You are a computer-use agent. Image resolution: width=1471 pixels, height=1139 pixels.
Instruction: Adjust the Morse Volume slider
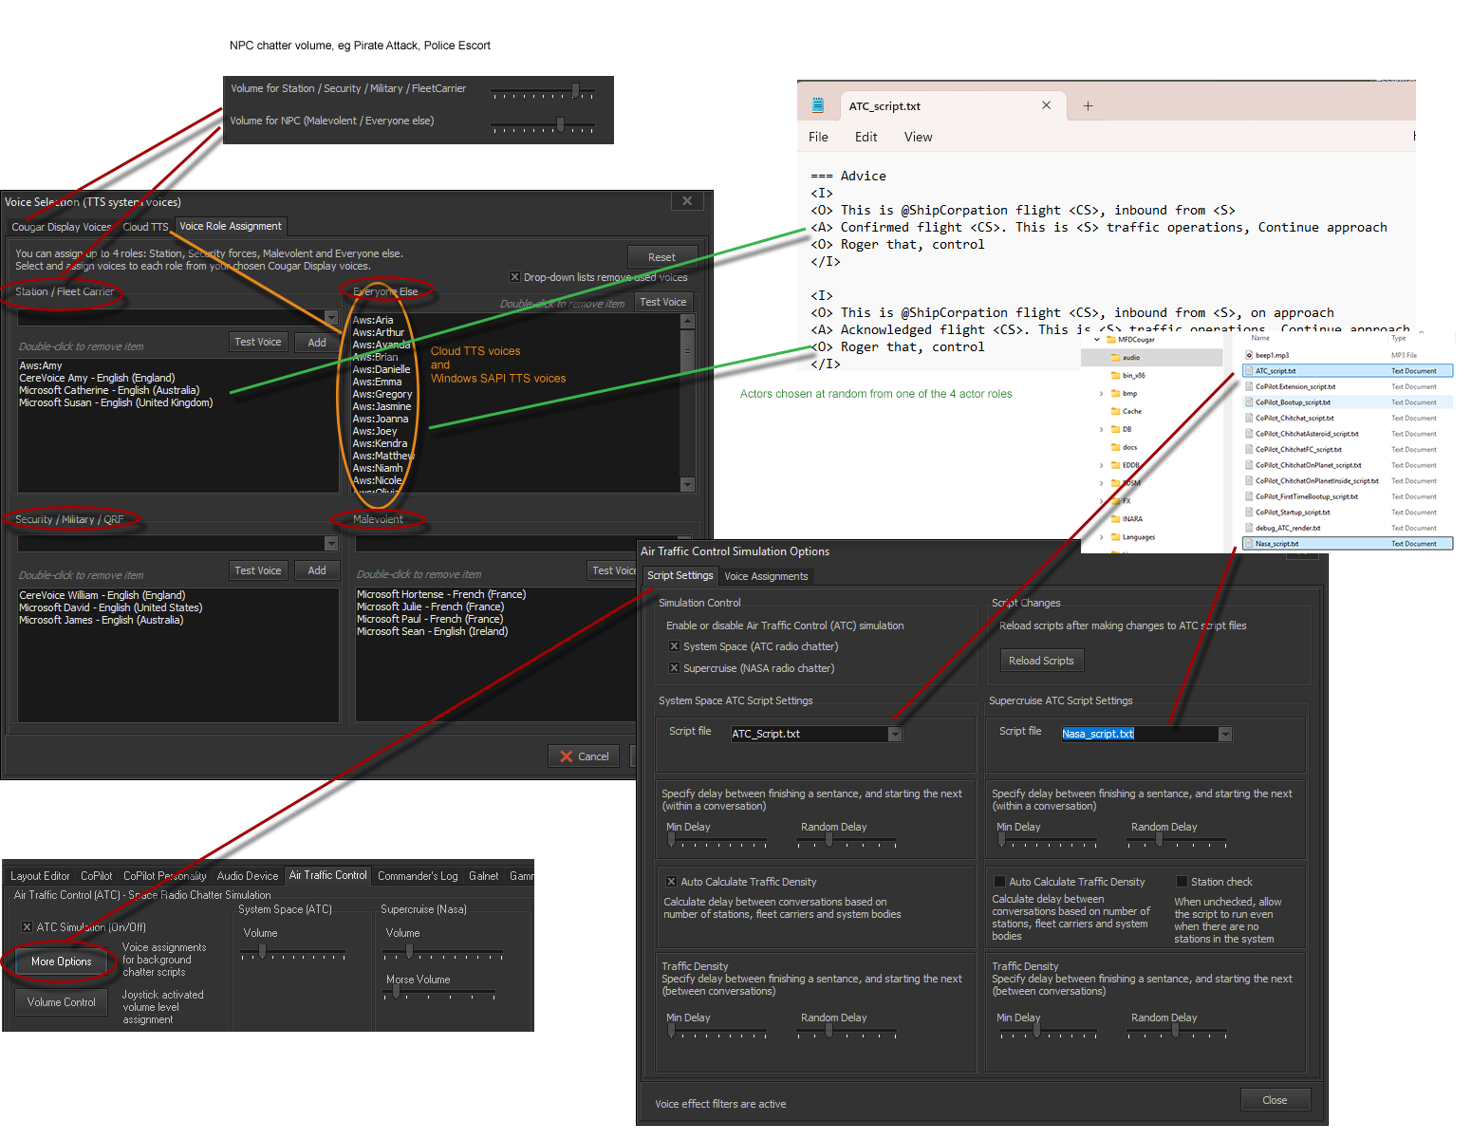tap(396, 993)
